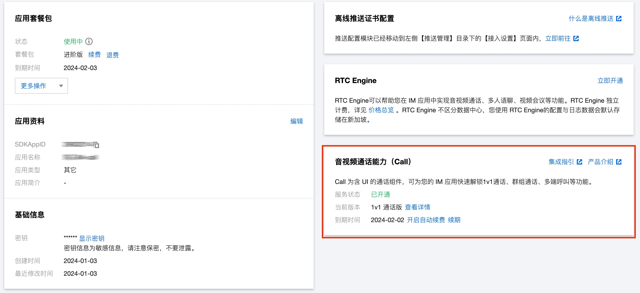Click external-link icon next to 什么是离线推送
The height and width of the screenshot is (293, 640).
619,19
